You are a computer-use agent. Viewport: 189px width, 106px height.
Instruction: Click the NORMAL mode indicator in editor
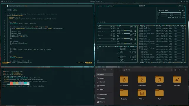[x=5, y=63]
